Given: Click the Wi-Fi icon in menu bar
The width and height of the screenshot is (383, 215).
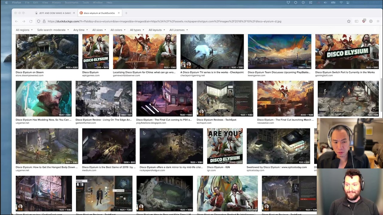Looking at the screenshot, I should 341,3.
